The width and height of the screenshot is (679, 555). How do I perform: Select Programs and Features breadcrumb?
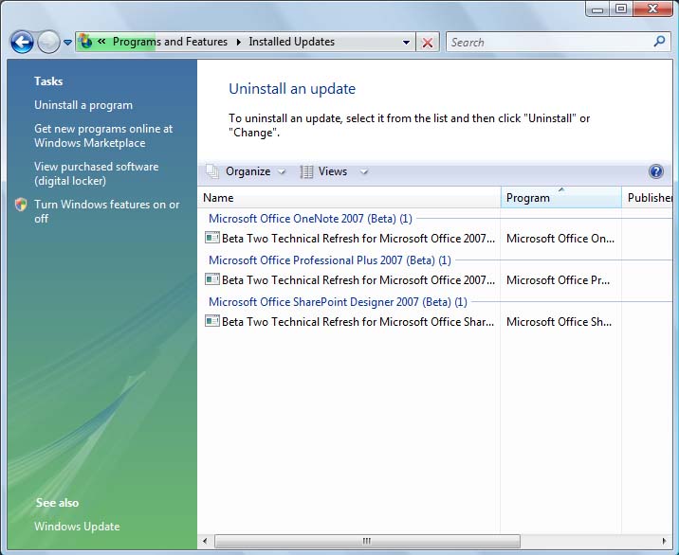tap(170, 42)
